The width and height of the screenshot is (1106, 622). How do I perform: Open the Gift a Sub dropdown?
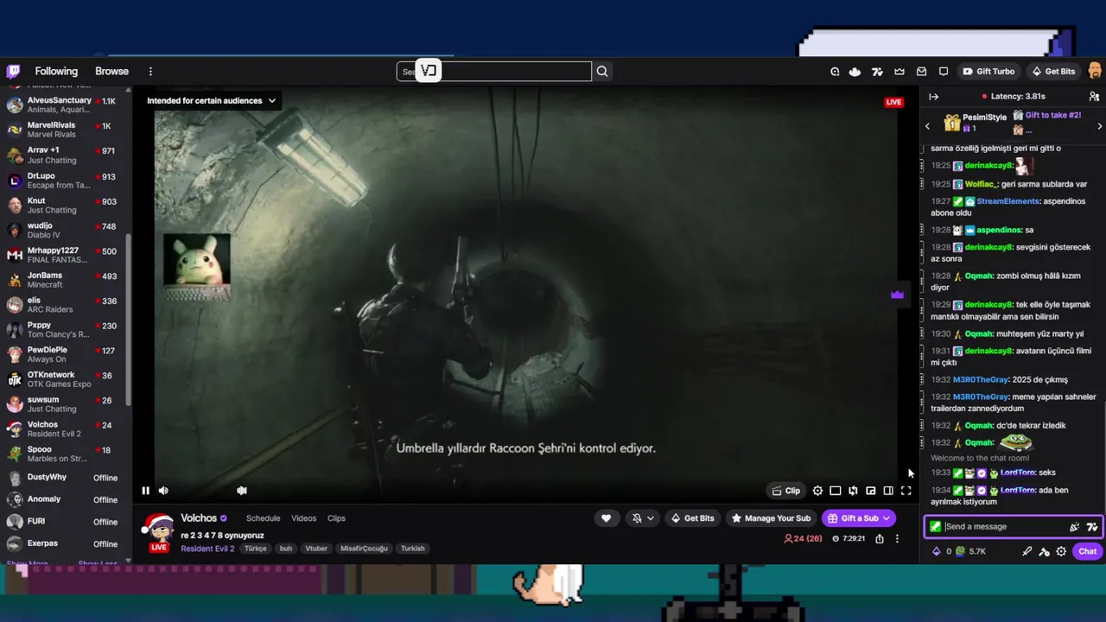coord(858,518)
